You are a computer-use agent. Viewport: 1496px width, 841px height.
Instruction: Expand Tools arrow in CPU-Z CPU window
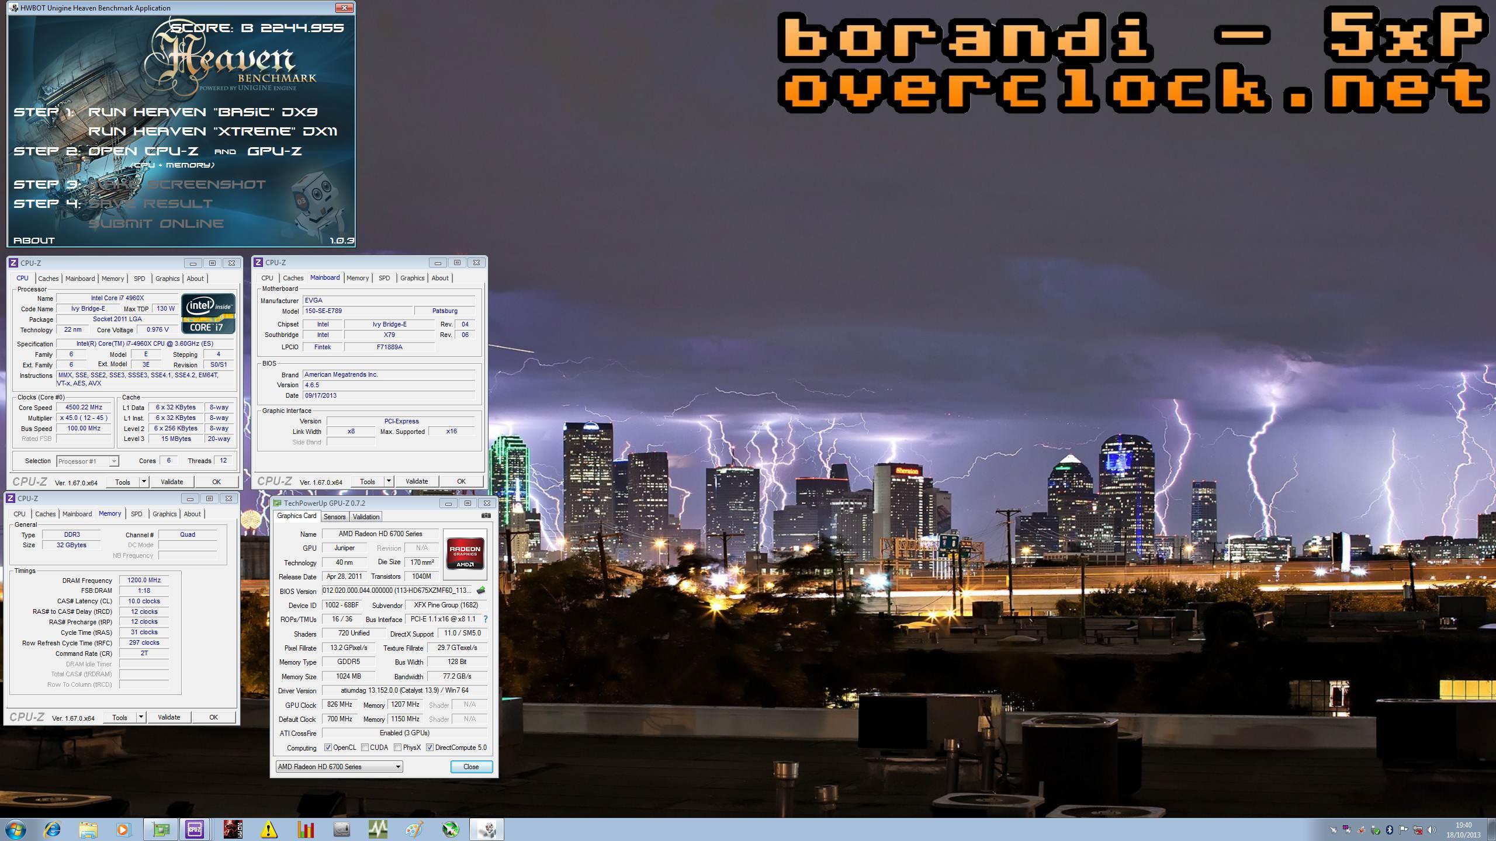[x=144, y=482]
